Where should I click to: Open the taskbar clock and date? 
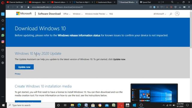[180, 105]
